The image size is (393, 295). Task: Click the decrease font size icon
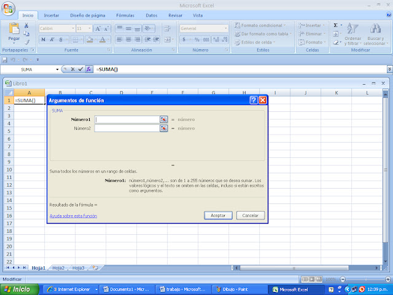(106, 29)
